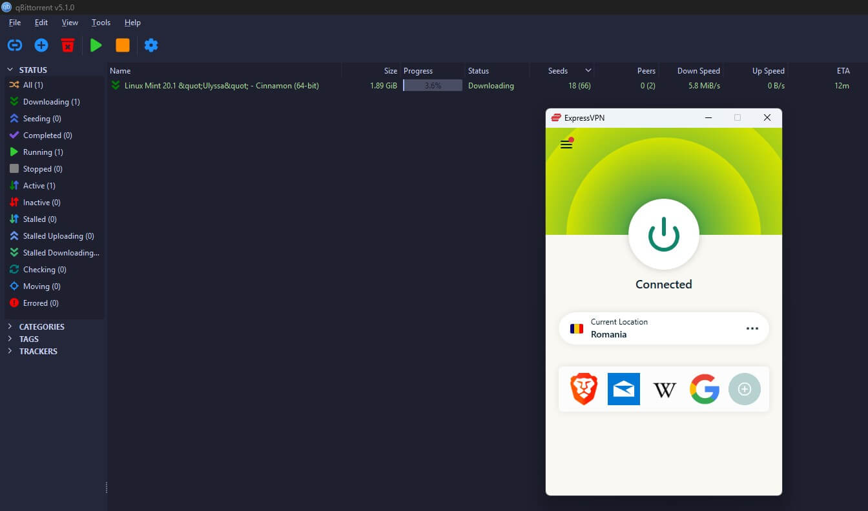The width and height of the screenshot is (868, 511).
Task: Expand the CATEGORIES section
Action: click(x=10, y=326)
